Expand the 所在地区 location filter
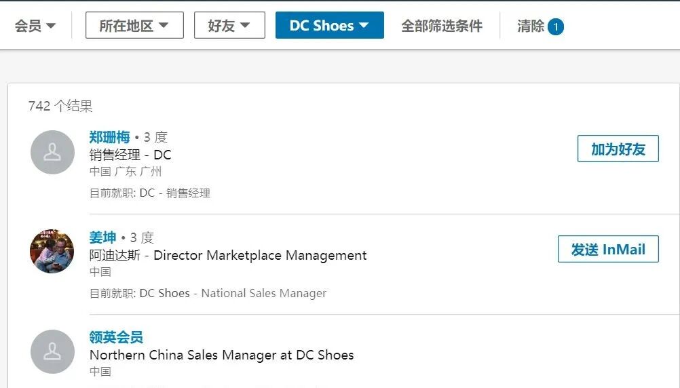Screen dimensions: 680x388 pyautogui.click(x=134, y=26)
